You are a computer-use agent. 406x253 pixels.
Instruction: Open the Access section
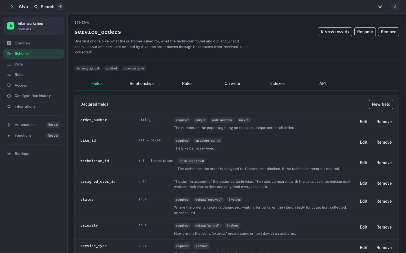pyautogui.click(x=34, y=85)
